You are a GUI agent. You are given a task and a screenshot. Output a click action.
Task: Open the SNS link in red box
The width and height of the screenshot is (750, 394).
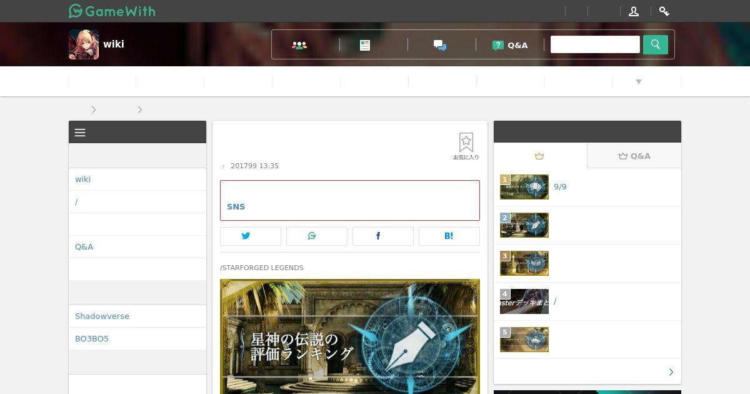click(236, 206)
